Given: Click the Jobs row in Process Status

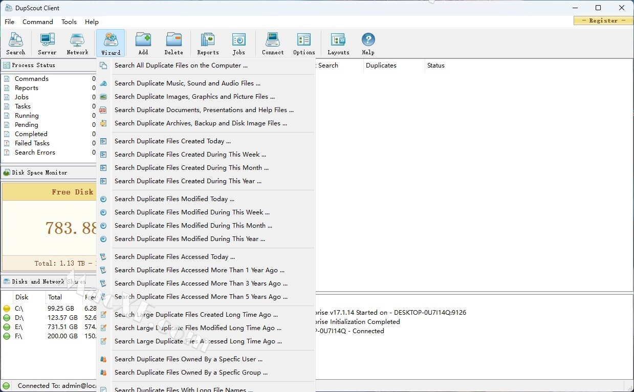Looking at the screenshot, I should 49,97.
